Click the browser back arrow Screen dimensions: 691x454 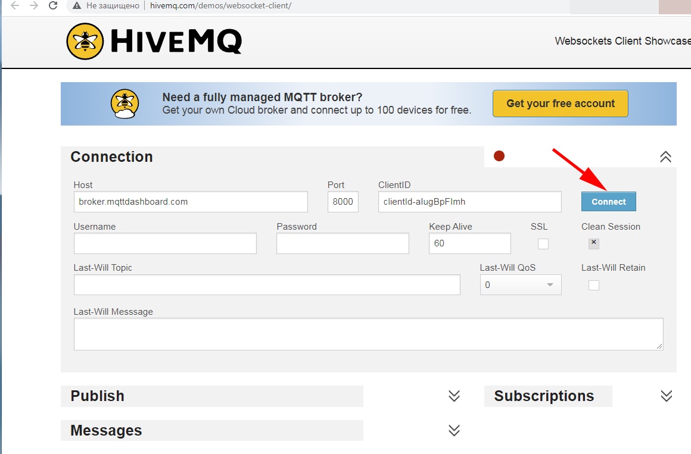click(x=14, y=6)
